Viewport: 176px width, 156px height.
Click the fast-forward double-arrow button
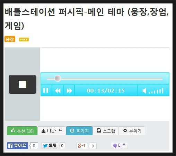(x=69, y=91)
